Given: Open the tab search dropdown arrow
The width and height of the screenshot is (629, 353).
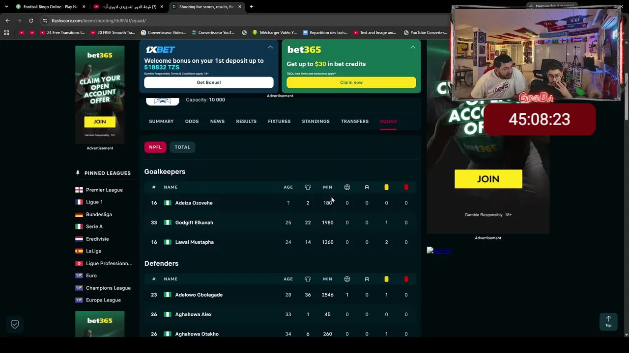Looking at the screenshot, I should 6,7.
